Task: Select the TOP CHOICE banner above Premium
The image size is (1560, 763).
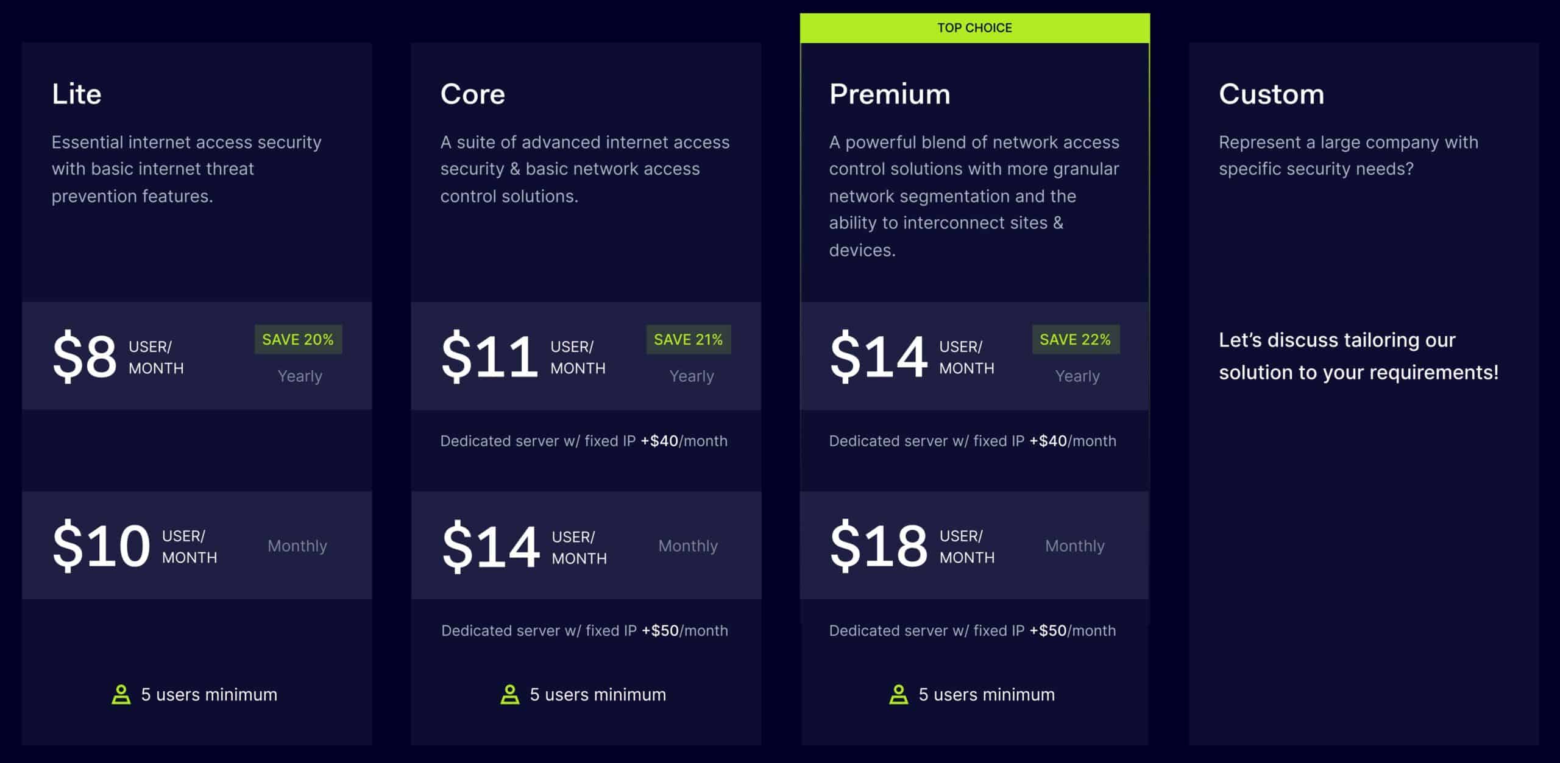Action: tap(974, 28)
